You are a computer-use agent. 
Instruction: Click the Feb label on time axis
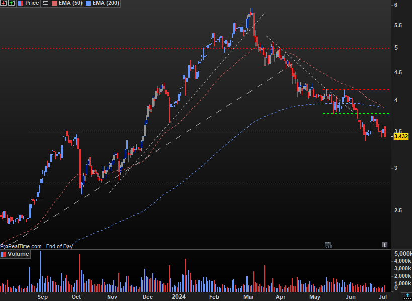click(214, 297)
